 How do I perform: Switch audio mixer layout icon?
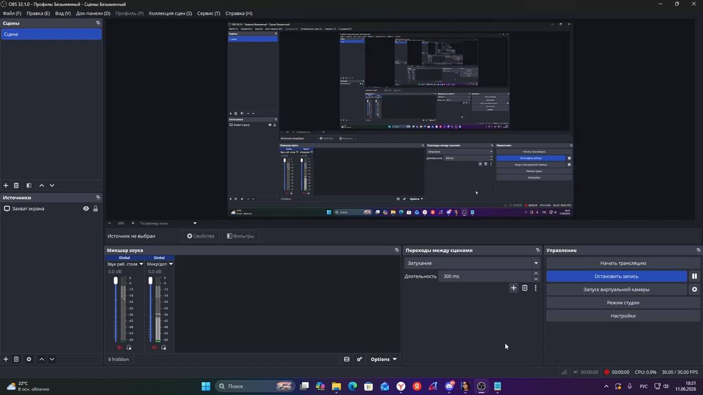coord(347,359)
